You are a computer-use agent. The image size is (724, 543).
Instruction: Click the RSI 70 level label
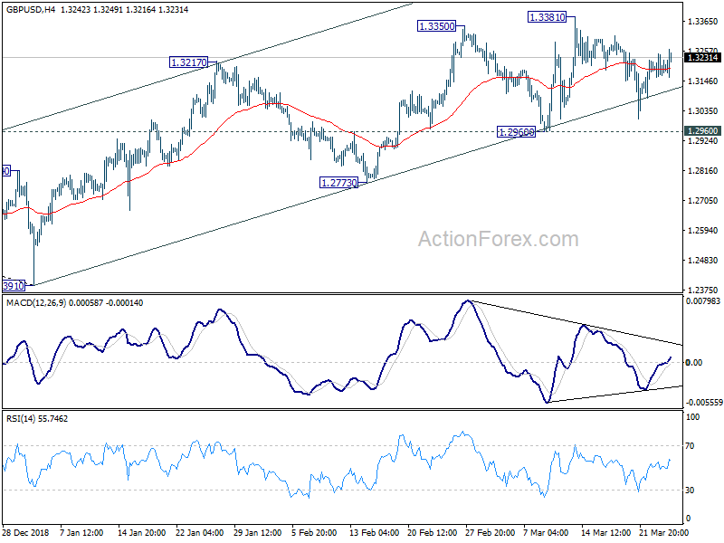tap(690, 446)
